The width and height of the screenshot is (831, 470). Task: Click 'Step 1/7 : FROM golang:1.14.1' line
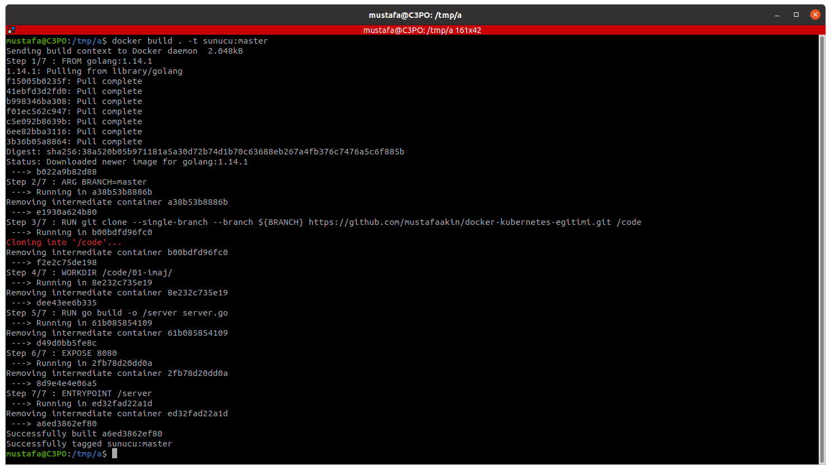[79, 61]
